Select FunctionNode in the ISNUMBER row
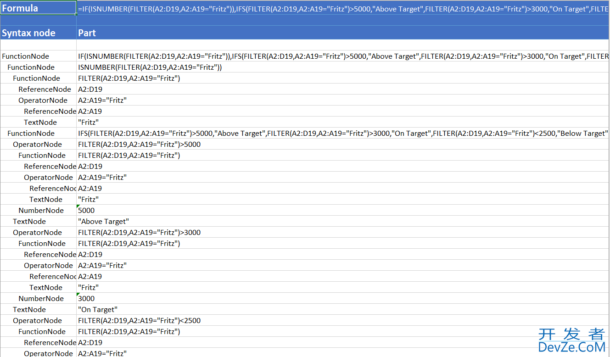Image resolution: width=610 pixels, height=357 pixels. 38,67
